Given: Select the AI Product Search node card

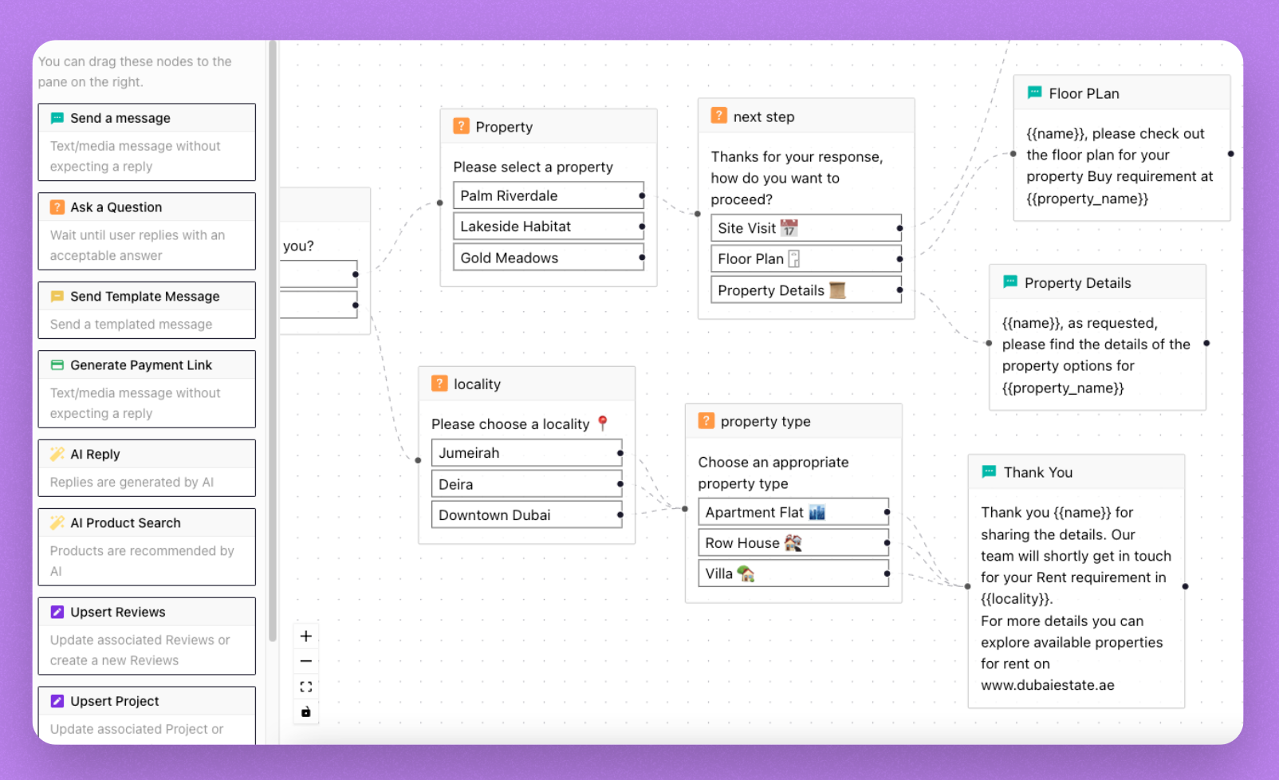Looking at the screenshot, I should (147, 547).
